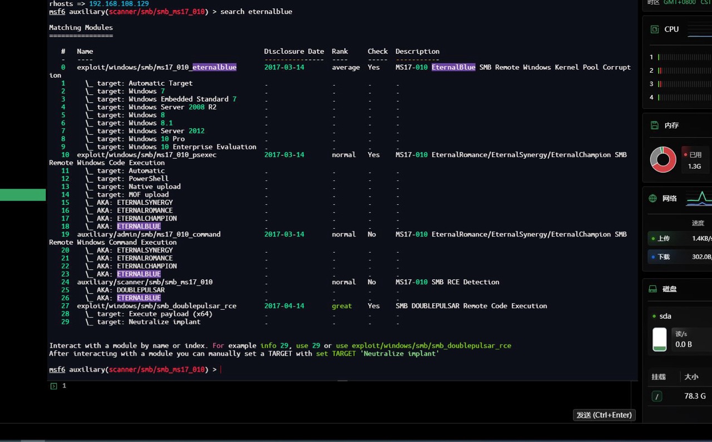Click the green highlighted sidebar bar at left
712x442 pixels.
tap(23, 195)
